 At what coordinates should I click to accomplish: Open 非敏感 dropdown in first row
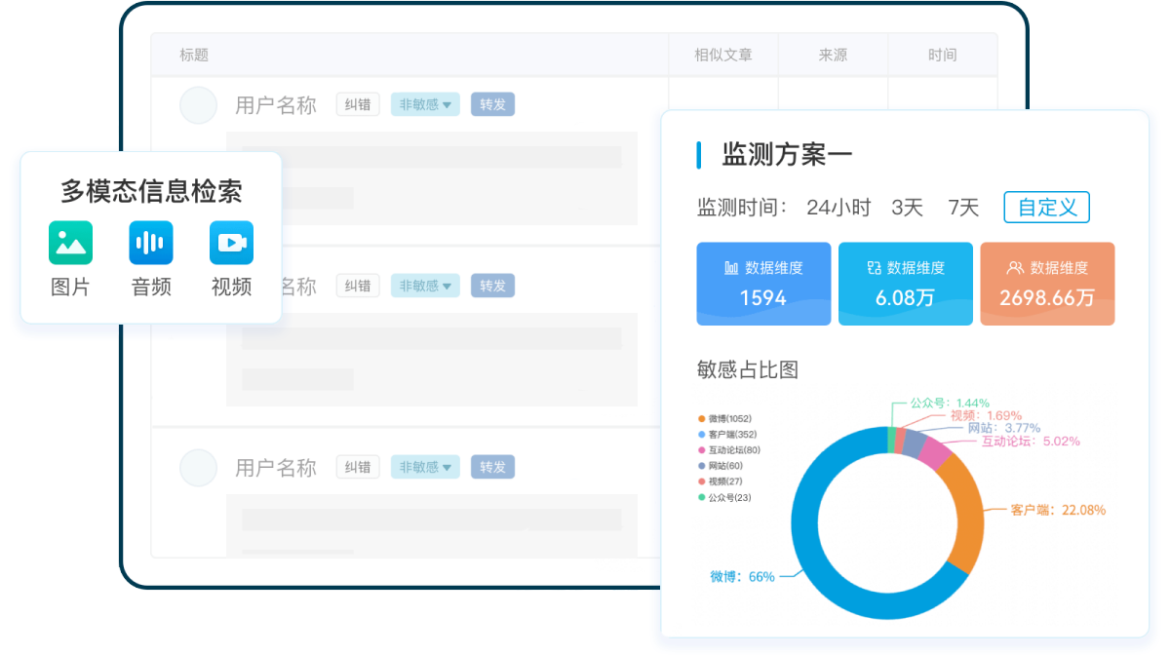(425, 104)
